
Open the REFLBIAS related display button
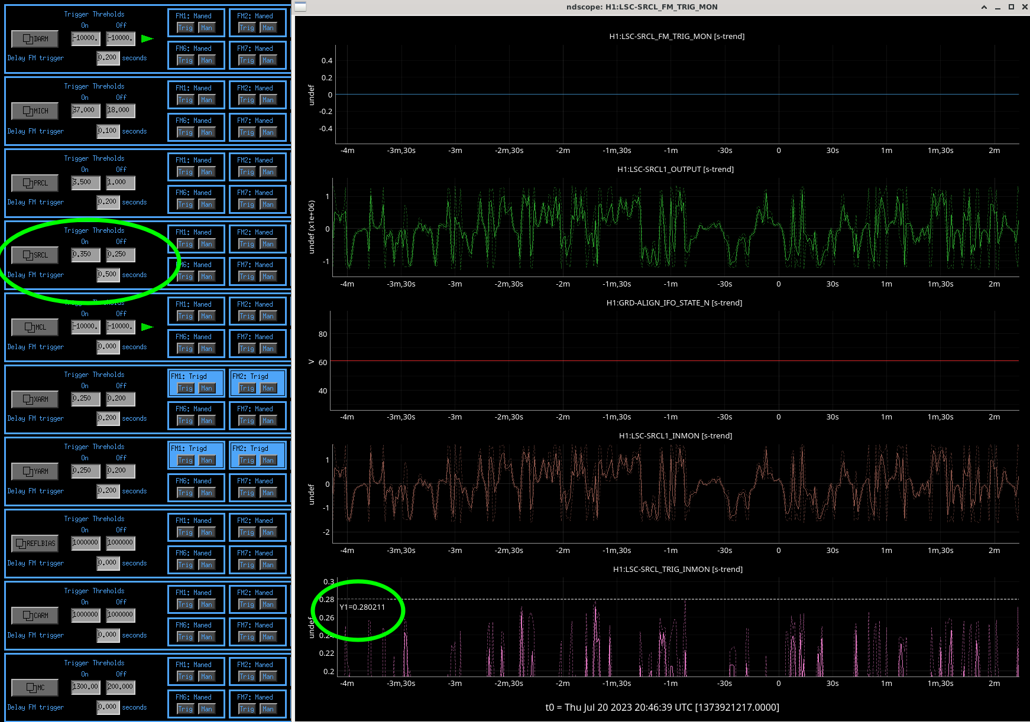[35, 544]
